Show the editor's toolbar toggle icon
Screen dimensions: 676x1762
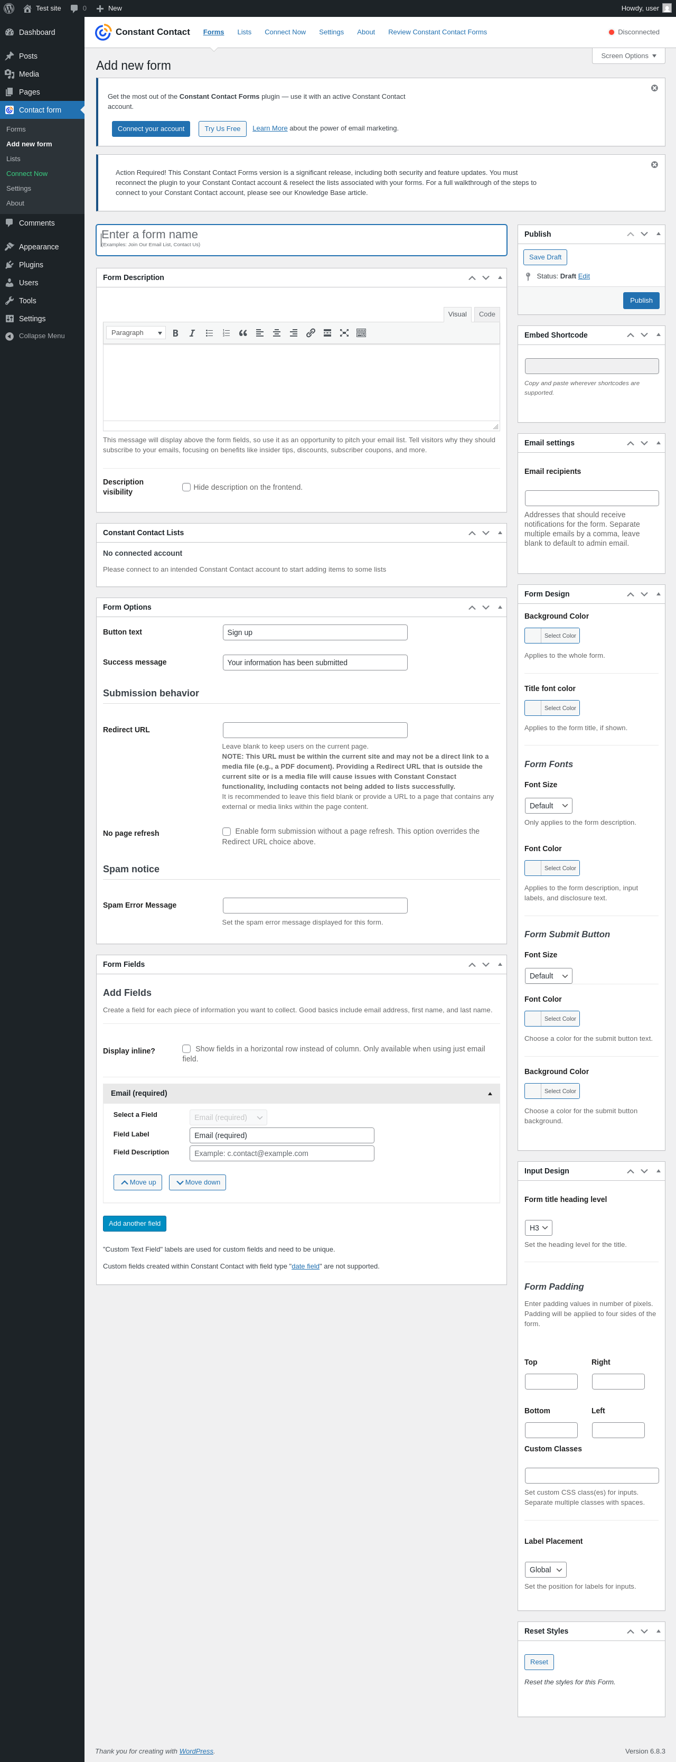pyautogui.click(x=362, y=333)
